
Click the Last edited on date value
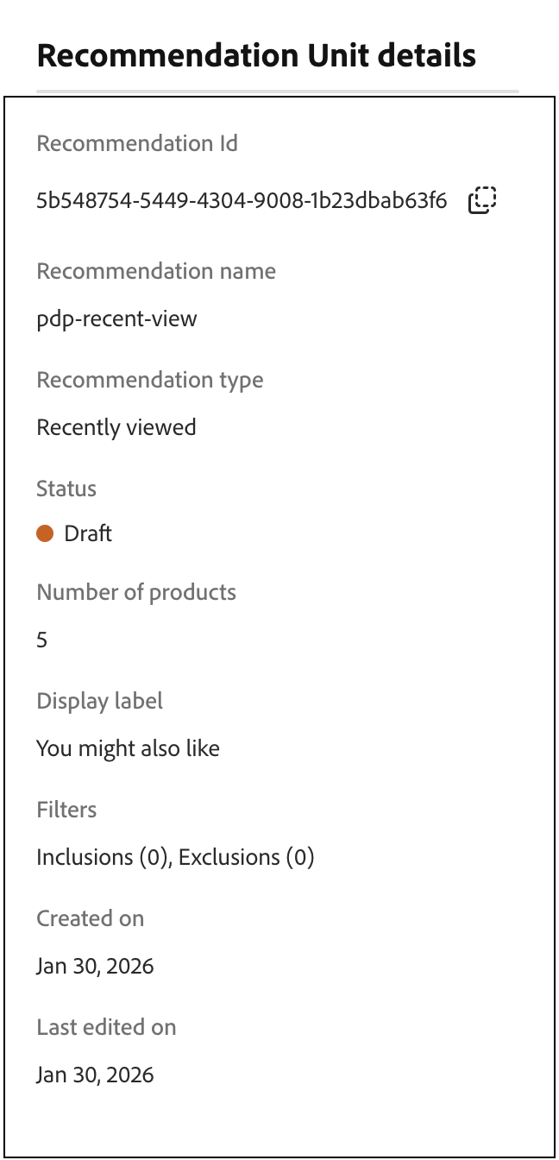[x=95, y=1075]
